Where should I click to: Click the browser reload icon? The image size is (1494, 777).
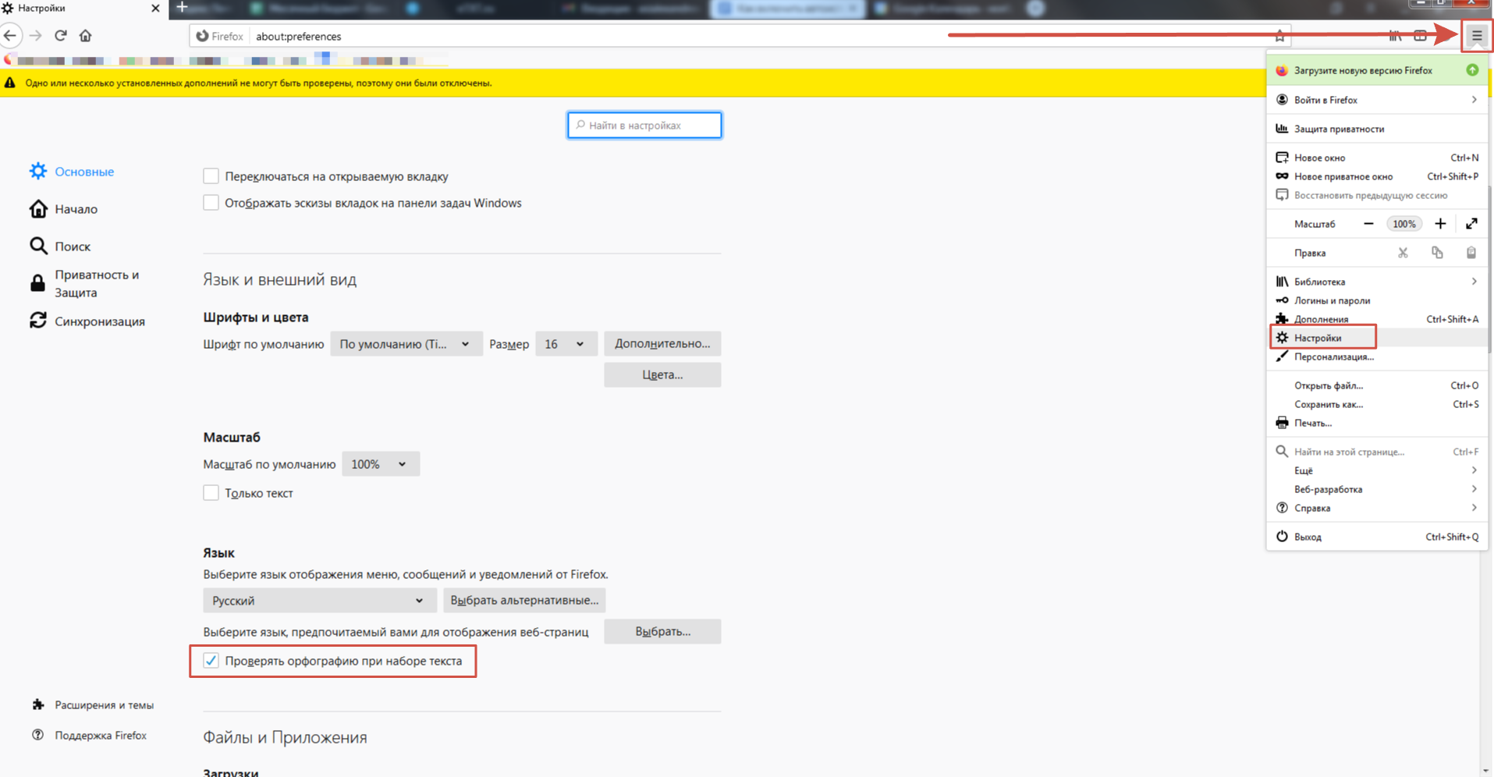[x=61, y=36]
